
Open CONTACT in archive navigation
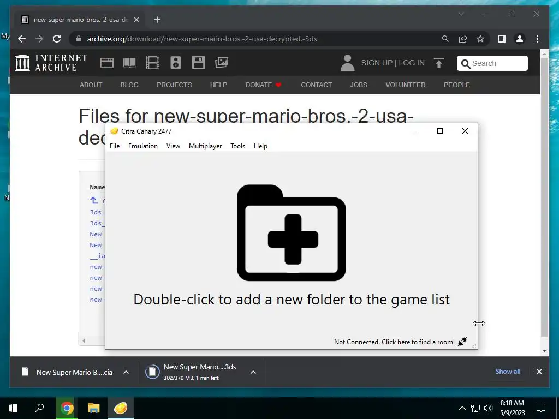point(316,85)
